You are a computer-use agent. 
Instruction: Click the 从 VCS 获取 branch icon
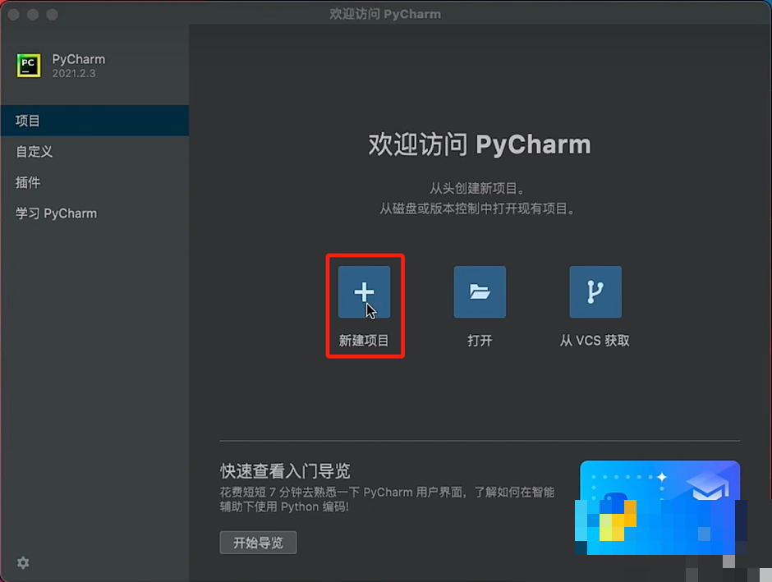(x=595, y=291)
